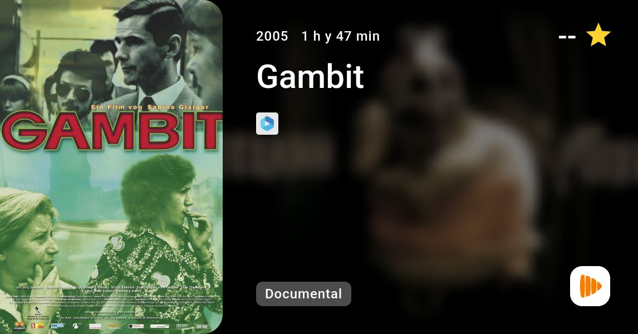
Task: Click the Ein Film von Sabine Gisiger credit
Action: pos(150,107)
